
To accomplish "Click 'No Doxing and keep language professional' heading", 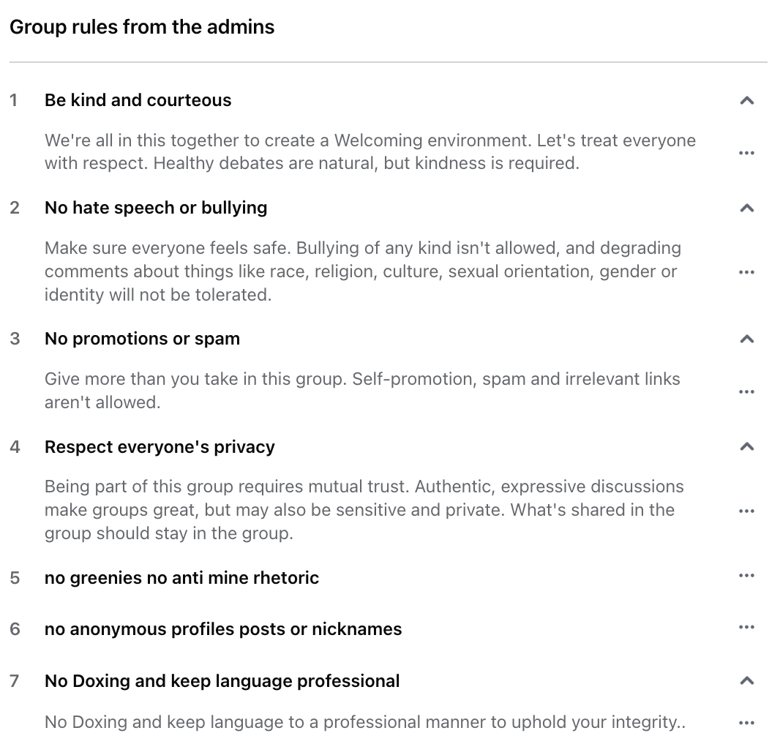I will coord(222,681).
